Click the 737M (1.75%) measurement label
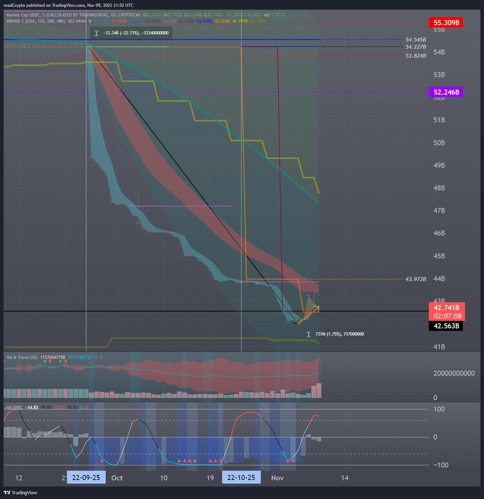 (335, 334)
